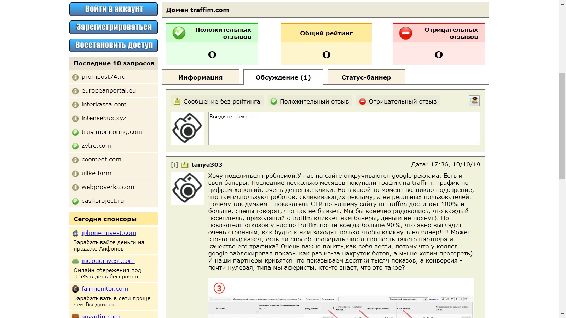This screenshot has width=566, height=318.
Task: Click the info icon beside prompost74.ru
Action: pos(75,77)
